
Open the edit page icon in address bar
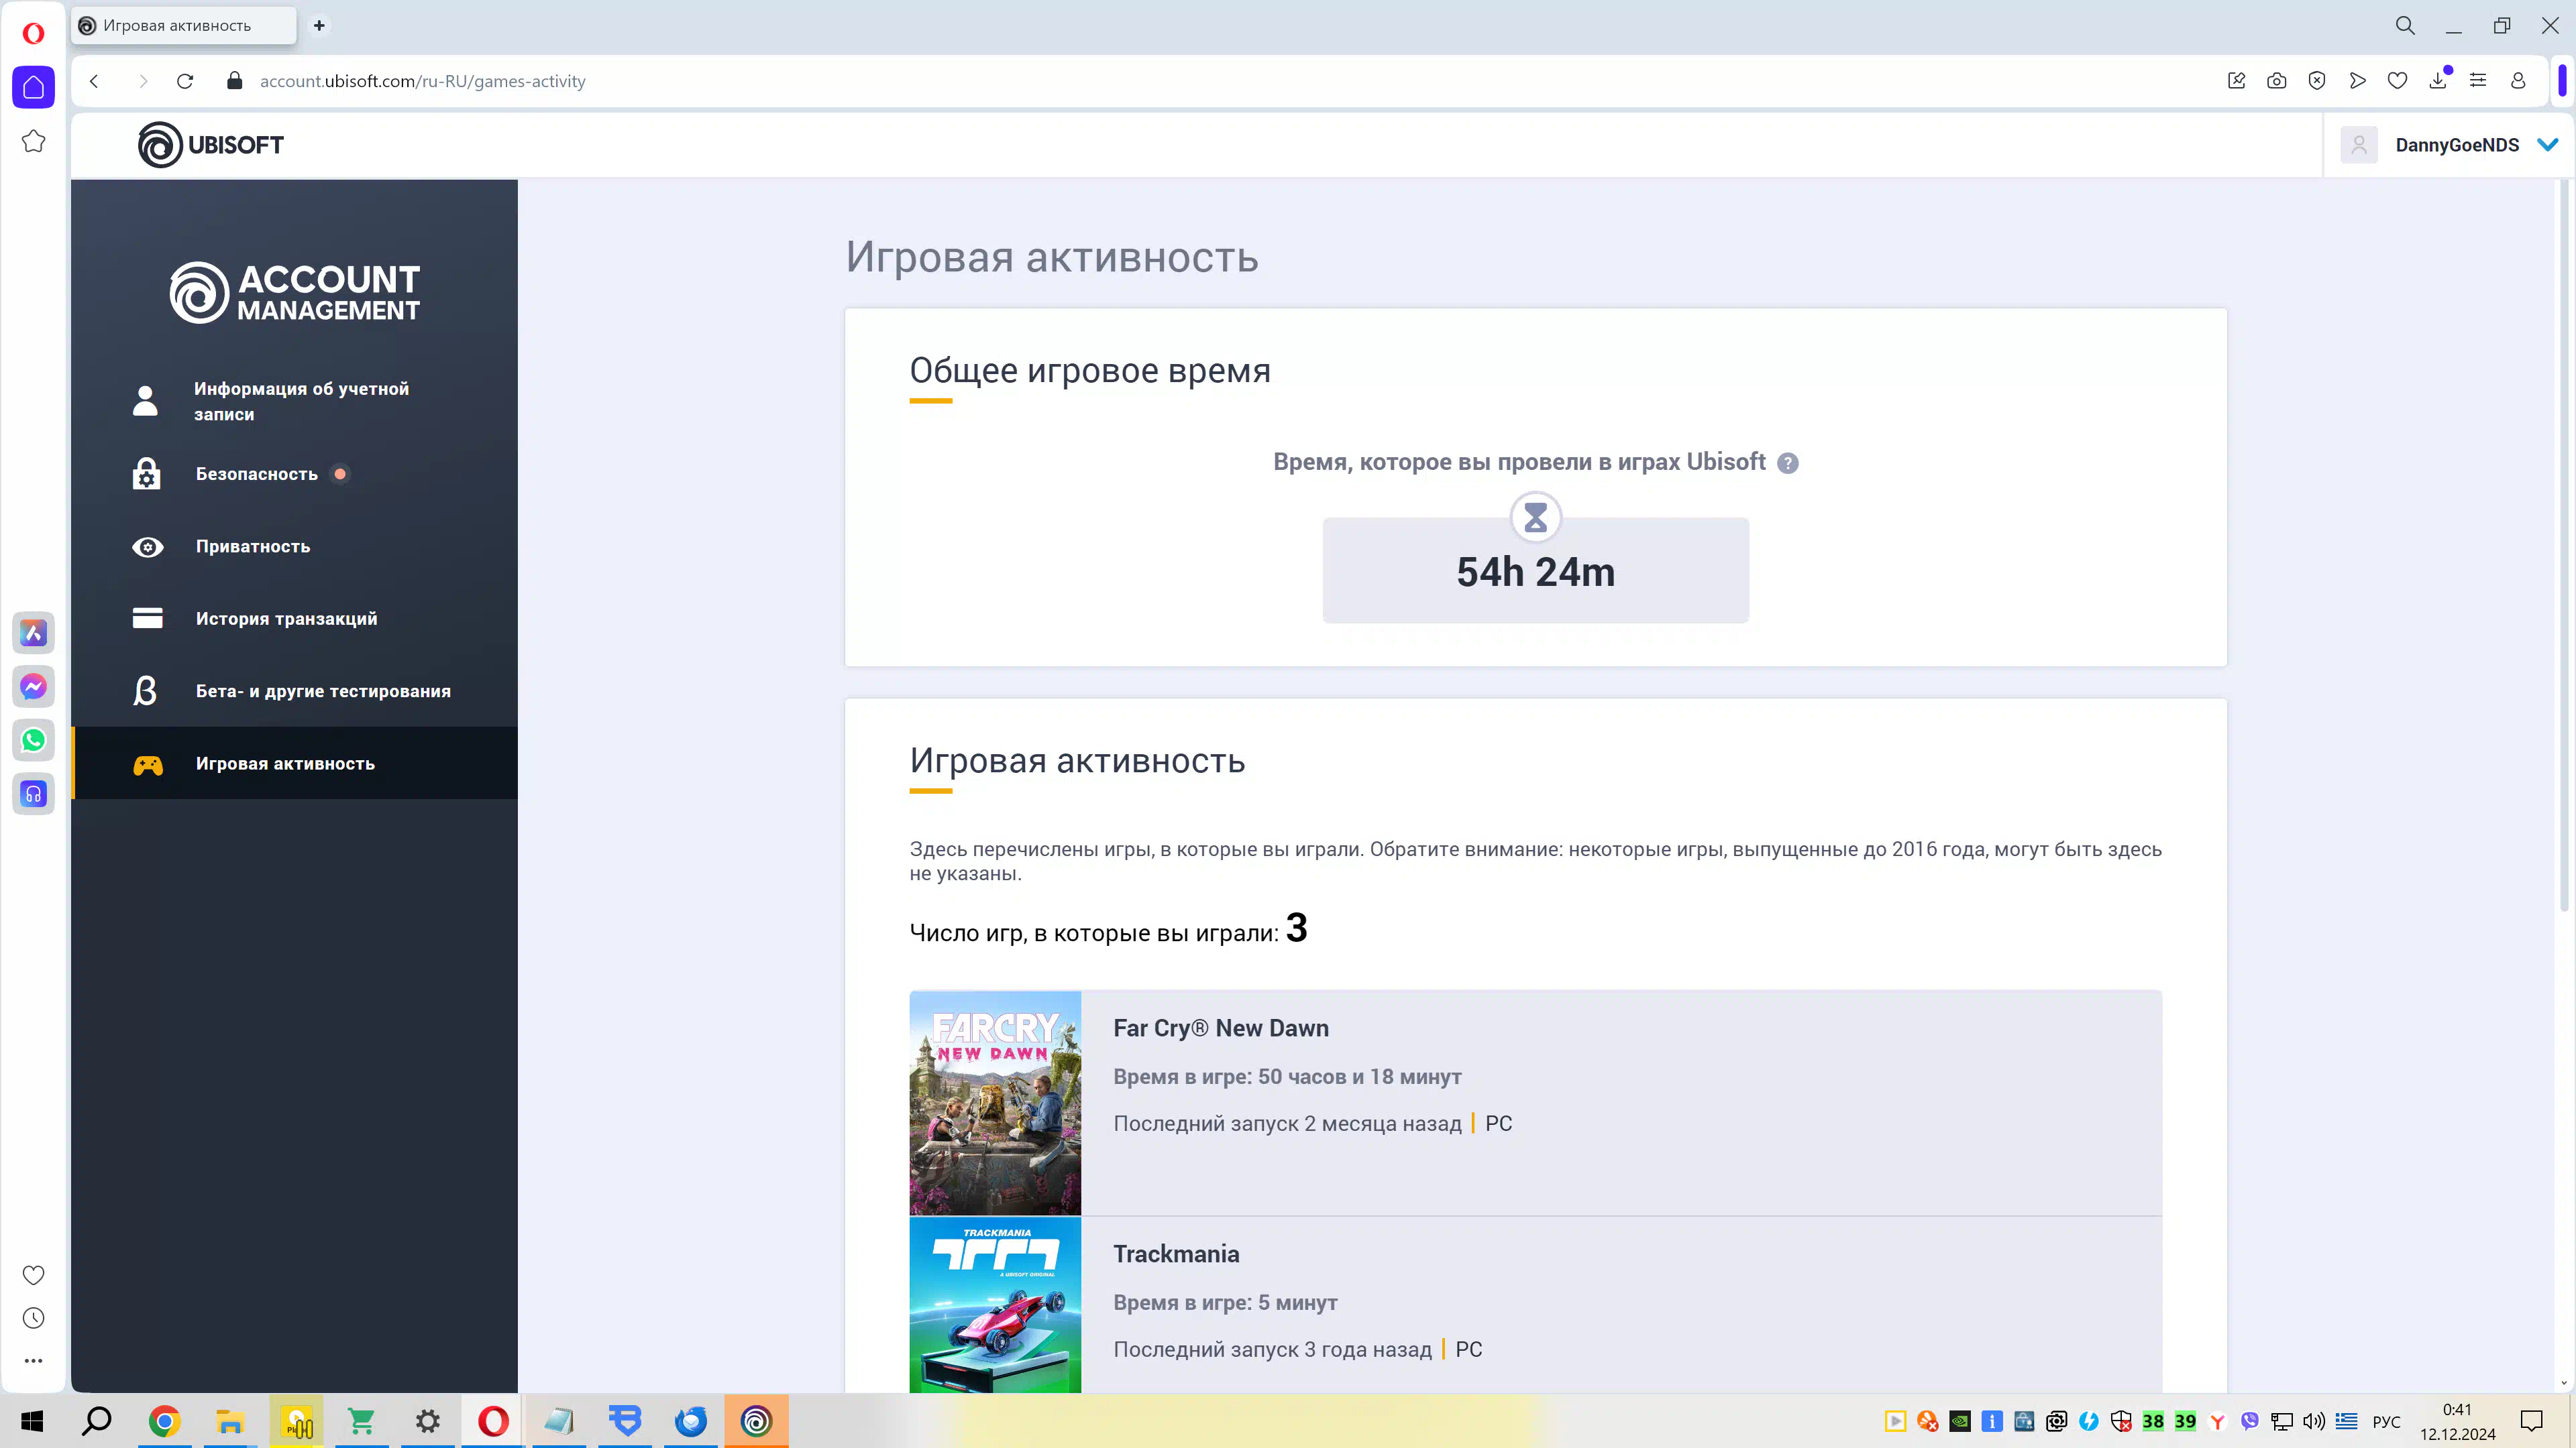tap(2237, 81)
